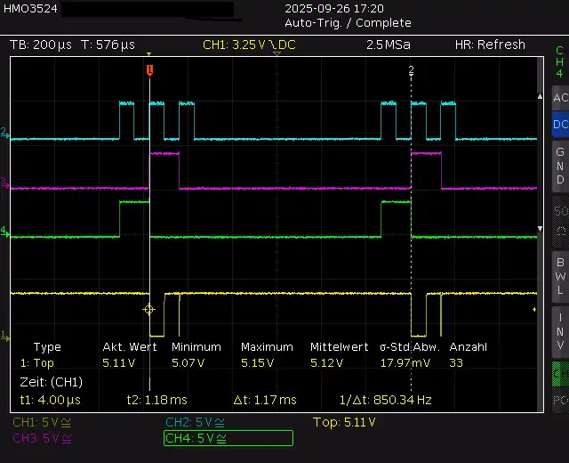The height and width of the screenshot is (463, 569).
Task: Click the red cursor 1 marker
Action: pos(149,69)
